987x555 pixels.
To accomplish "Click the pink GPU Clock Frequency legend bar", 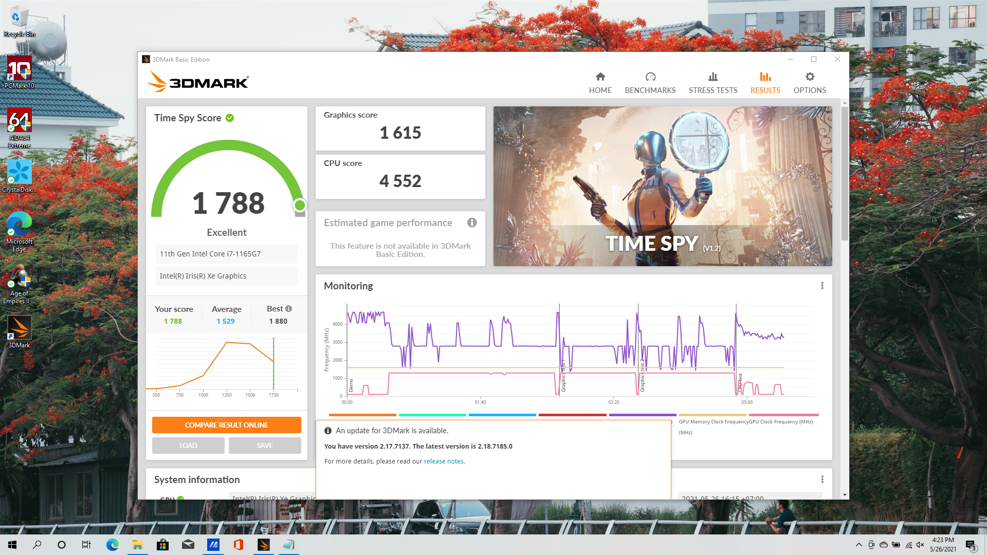I will [783, 415].
